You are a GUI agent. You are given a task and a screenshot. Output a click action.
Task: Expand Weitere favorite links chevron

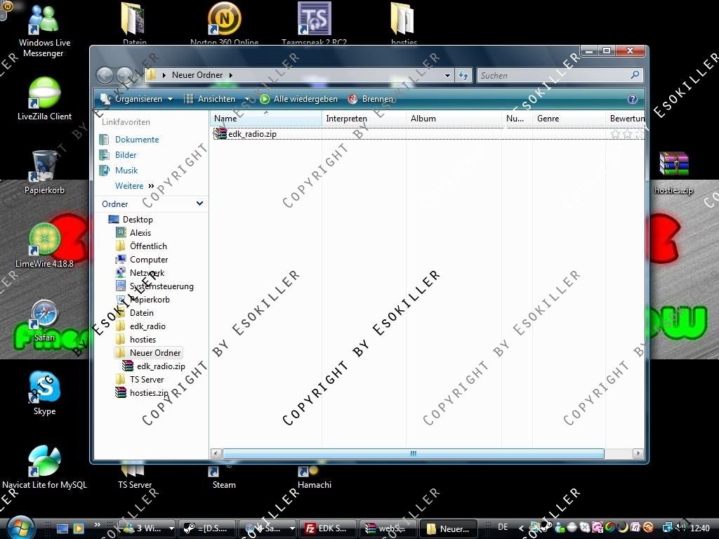[x=152, y=186]
